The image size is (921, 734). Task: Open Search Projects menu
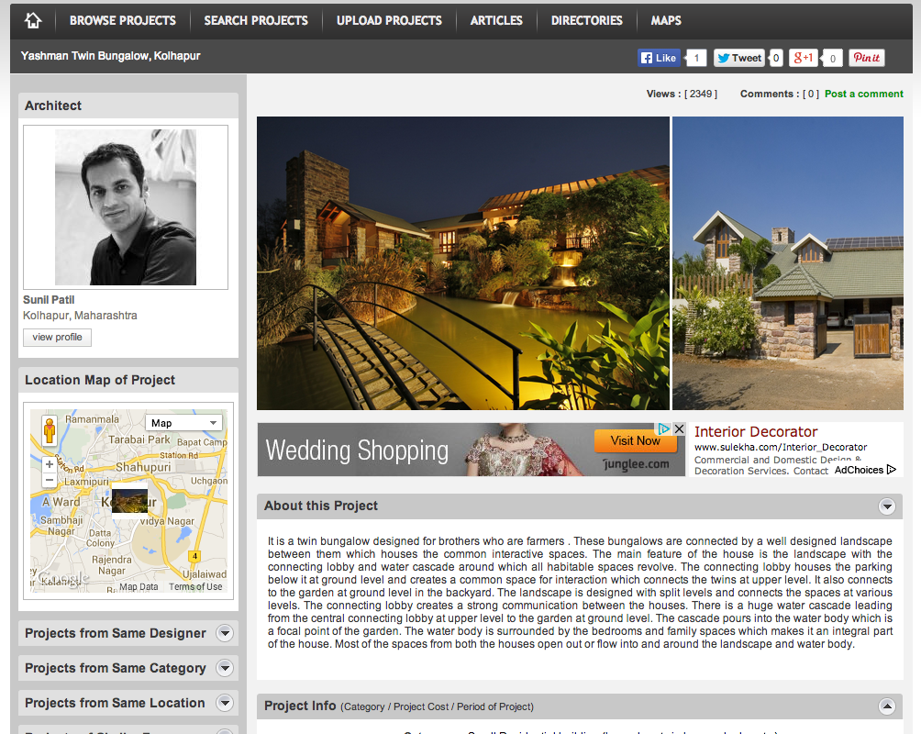(256, 20)
